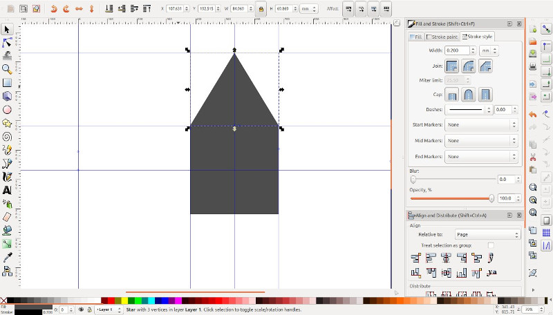This screenshot has width=553, height=315.
Task: Open stroke width unit dropdown
Action: pyautogui.click(x=489, y=50)
